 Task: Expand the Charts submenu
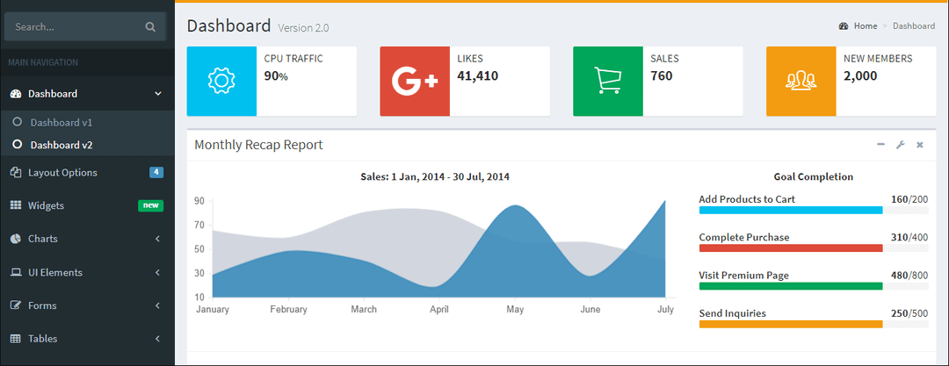pos(157,239)
